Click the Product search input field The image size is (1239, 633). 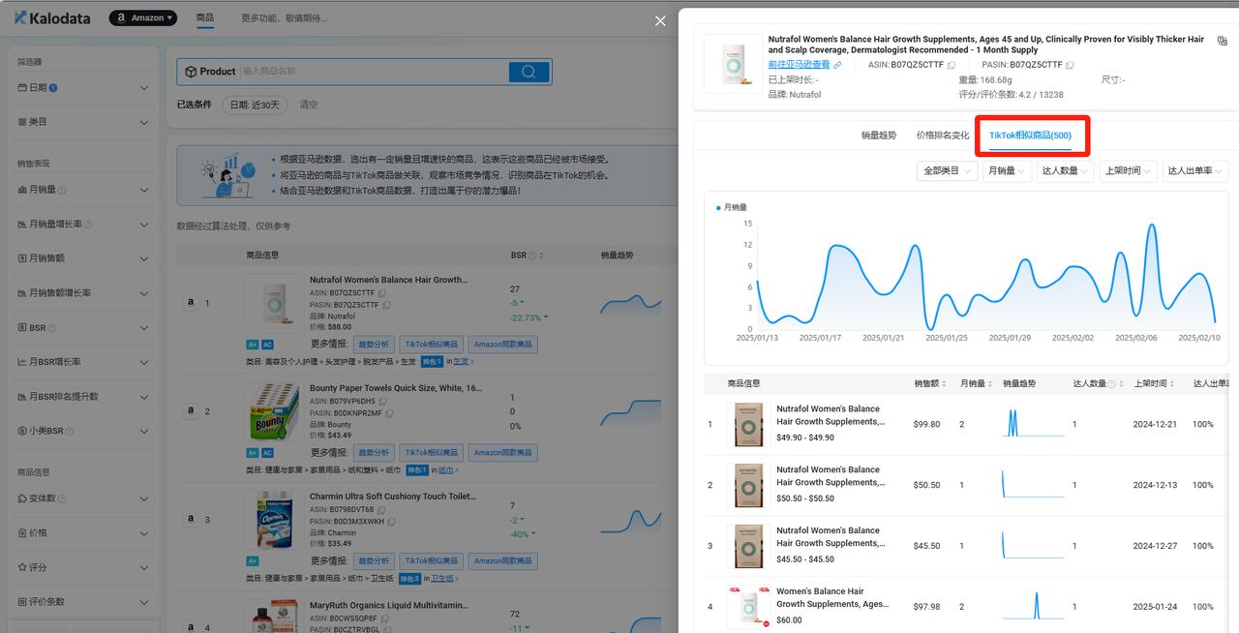coord(373,72)
